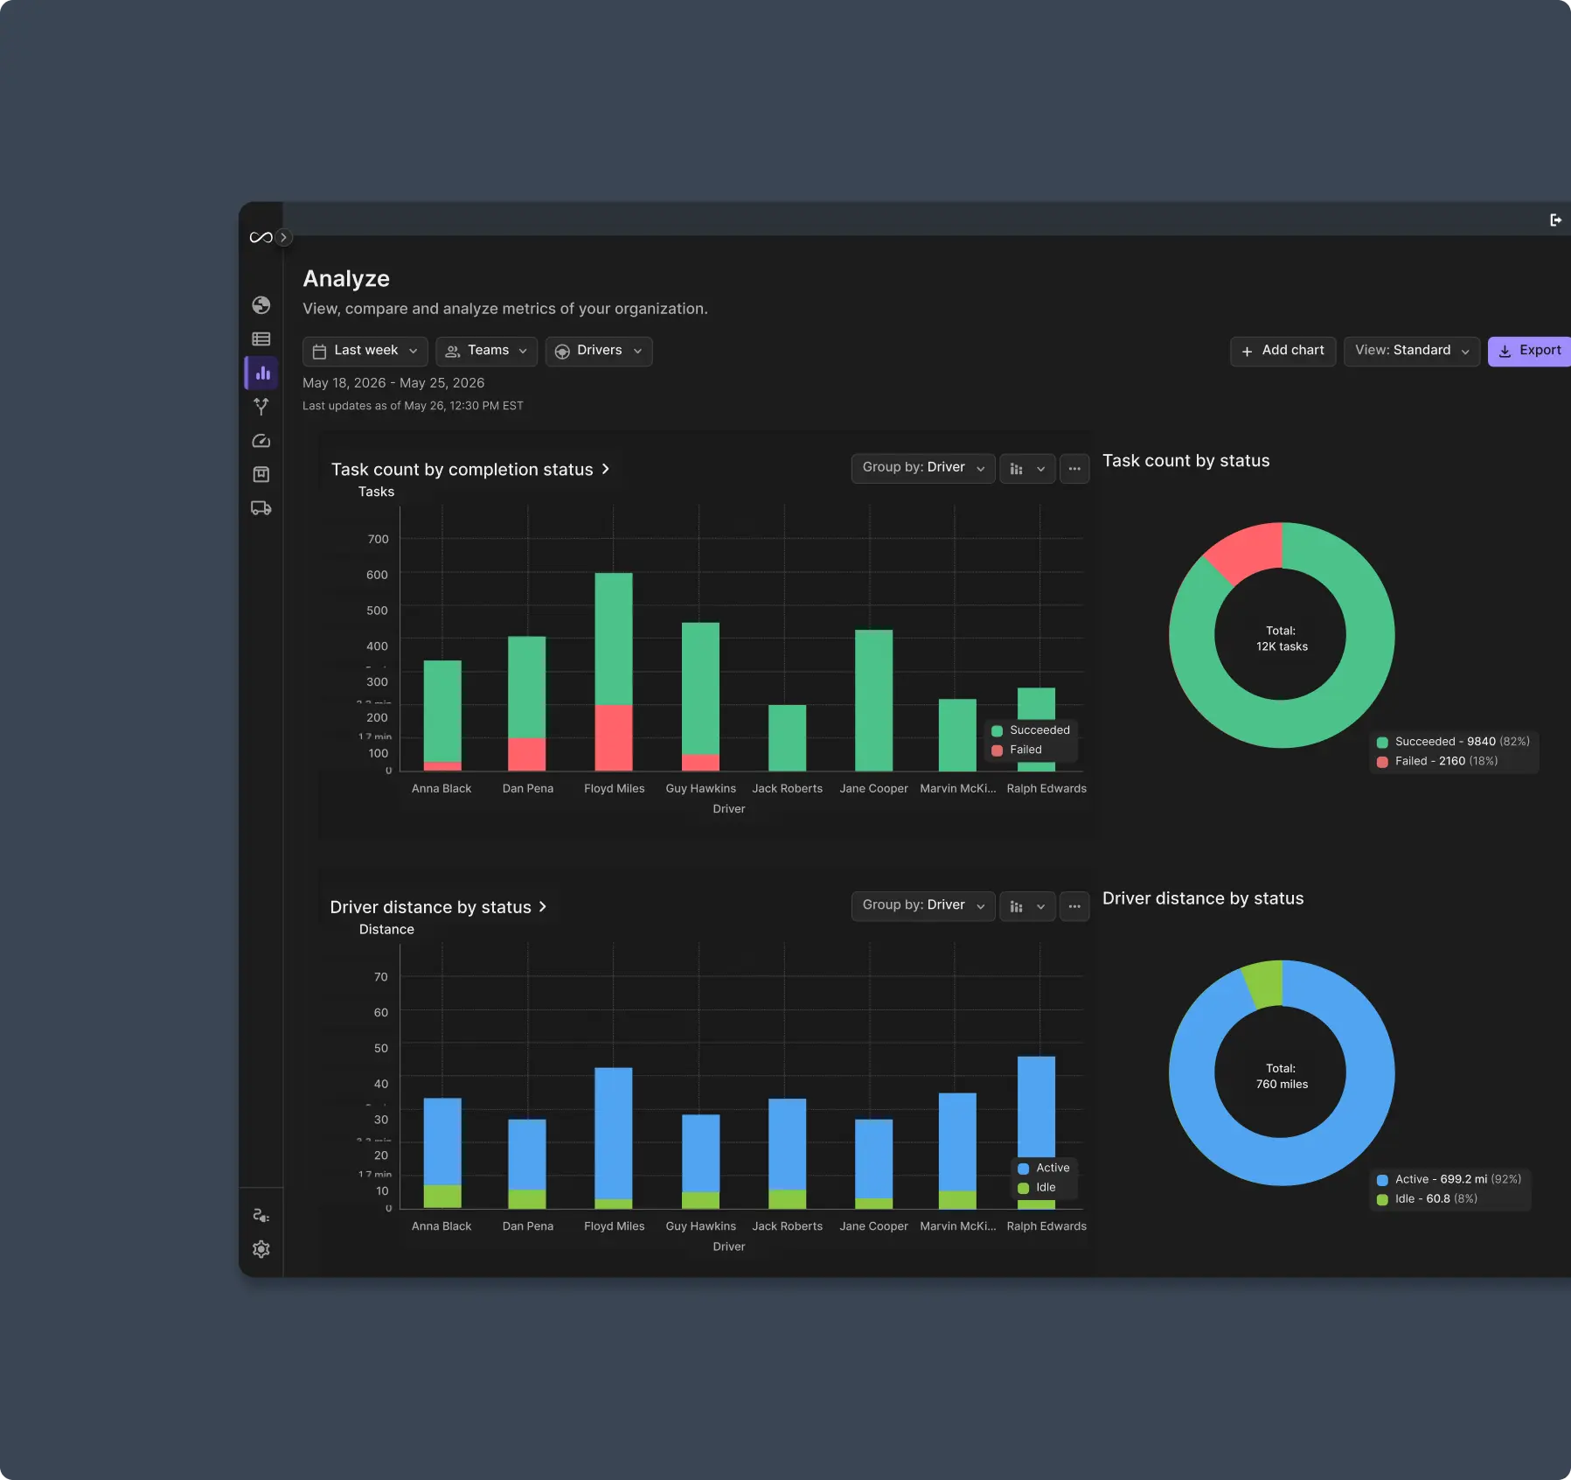Open the speedometer gauge icon in sidebar

(x=261, y=441)
